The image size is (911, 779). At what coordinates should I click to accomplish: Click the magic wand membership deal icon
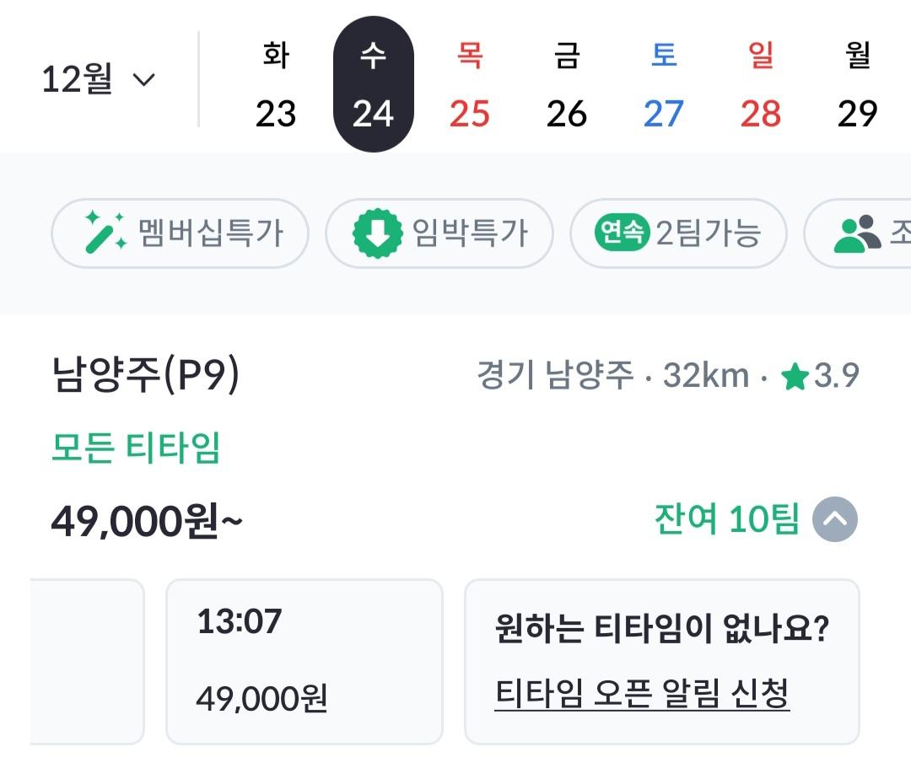pos(105,233)
